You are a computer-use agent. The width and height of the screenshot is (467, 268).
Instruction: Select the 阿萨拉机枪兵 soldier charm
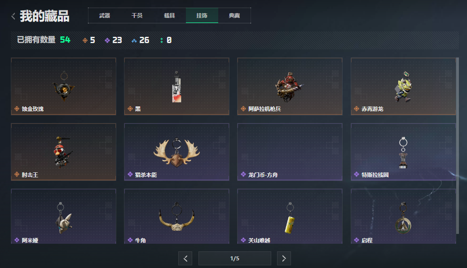pos(289,87)
